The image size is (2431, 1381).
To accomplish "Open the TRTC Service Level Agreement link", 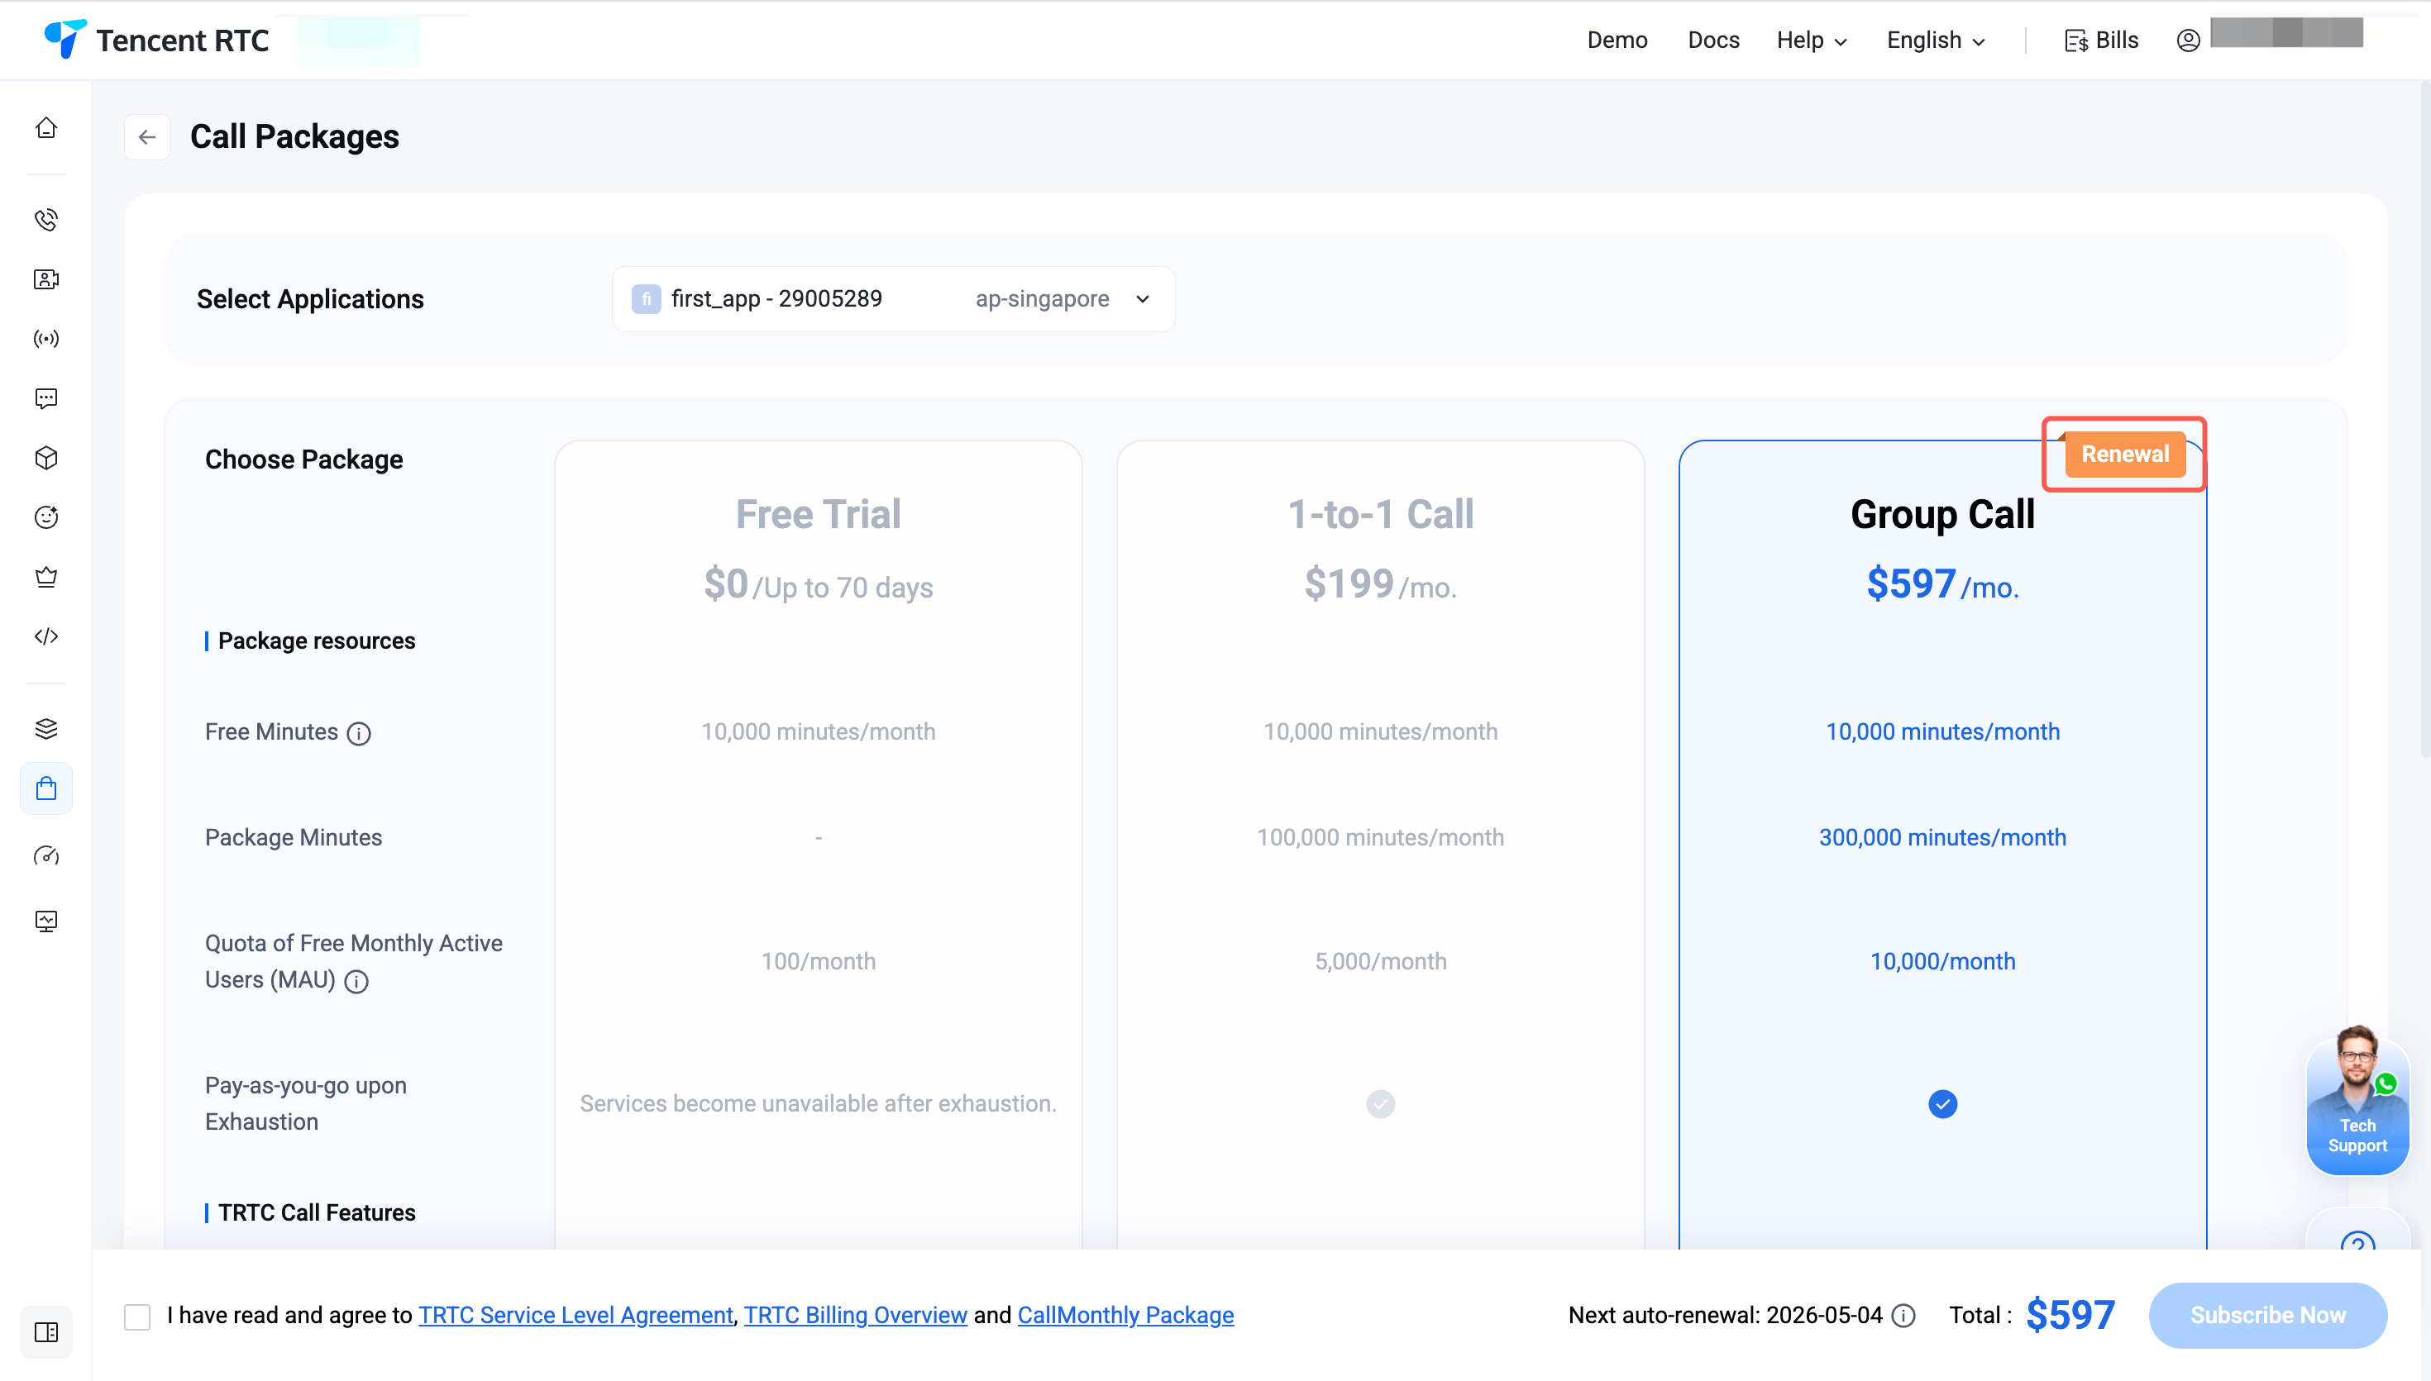I will 576,1316.
